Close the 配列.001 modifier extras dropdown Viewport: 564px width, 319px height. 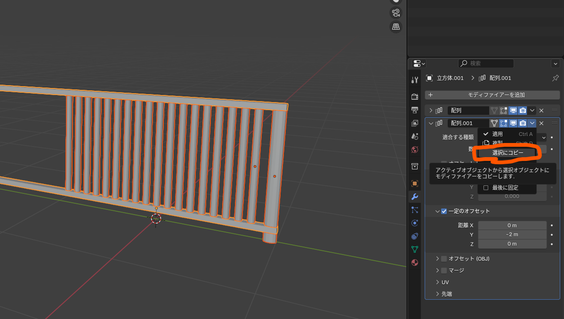(532, 123)
